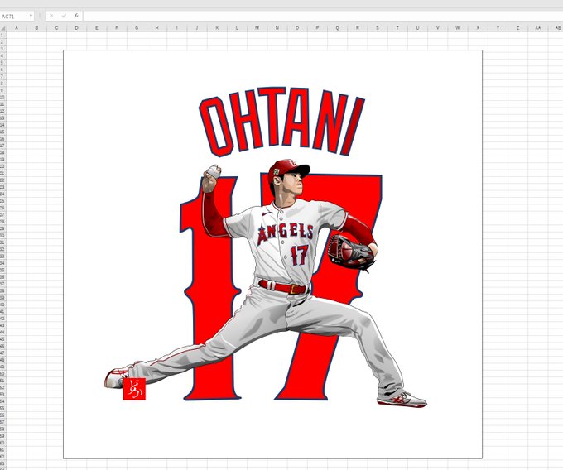The image size is (563, 470).
Task: Select column header G
Action: coord(137,28)
